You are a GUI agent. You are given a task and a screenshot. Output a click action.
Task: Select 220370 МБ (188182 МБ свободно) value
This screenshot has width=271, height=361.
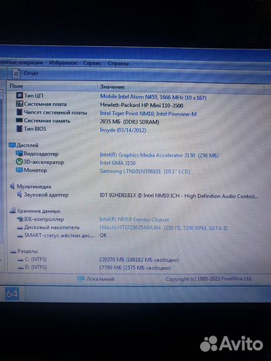tap(139, 260)
